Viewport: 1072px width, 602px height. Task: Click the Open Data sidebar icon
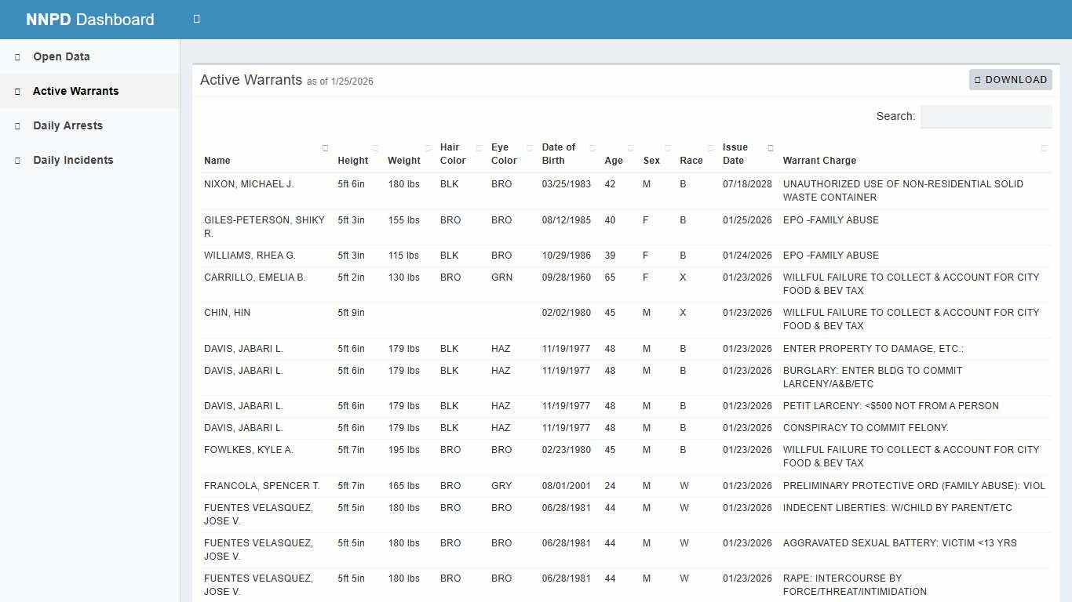point(16,56)
